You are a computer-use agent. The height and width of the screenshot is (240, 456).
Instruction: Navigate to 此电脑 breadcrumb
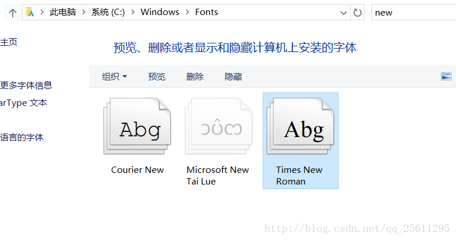coord(63,12)
